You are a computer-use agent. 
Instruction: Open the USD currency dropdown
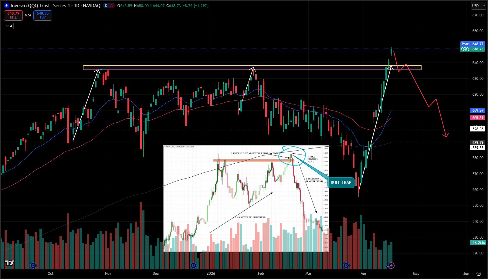point(478,6)
